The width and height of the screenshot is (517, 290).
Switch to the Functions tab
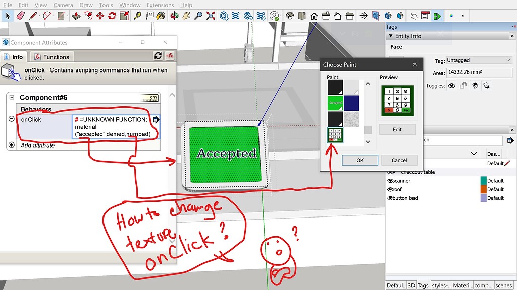[51, 57]
